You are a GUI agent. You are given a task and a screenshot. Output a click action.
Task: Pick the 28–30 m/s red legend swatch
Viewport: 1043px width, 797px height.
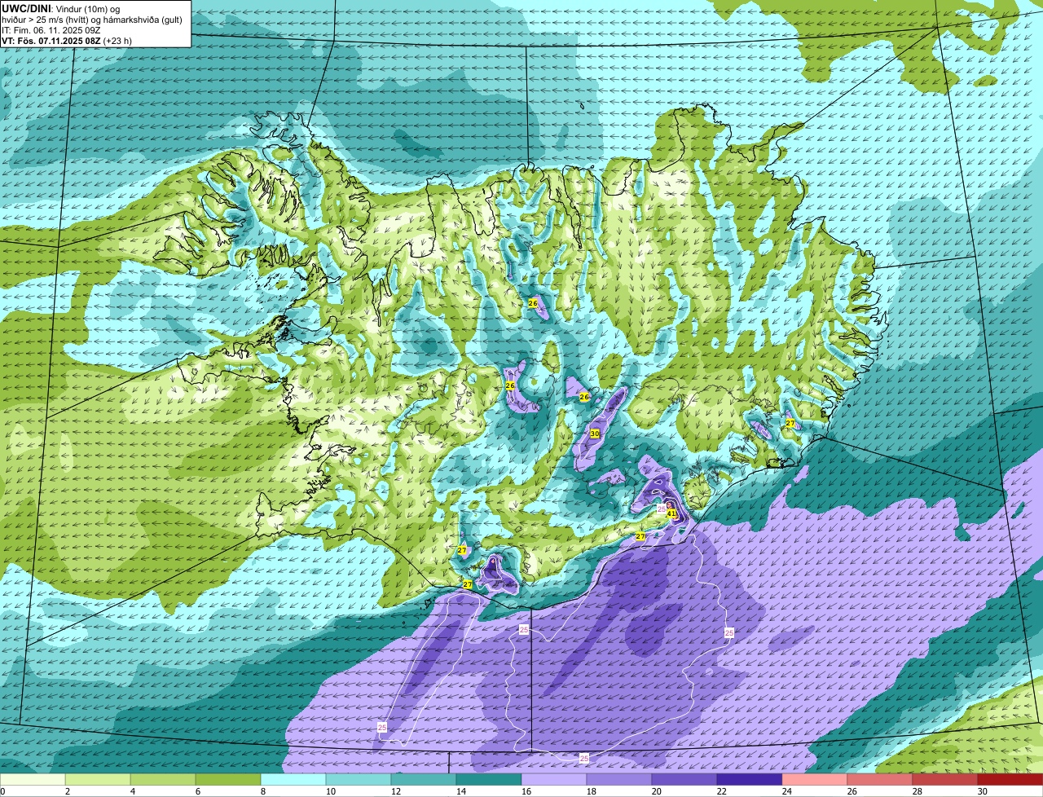coord(945,780)
